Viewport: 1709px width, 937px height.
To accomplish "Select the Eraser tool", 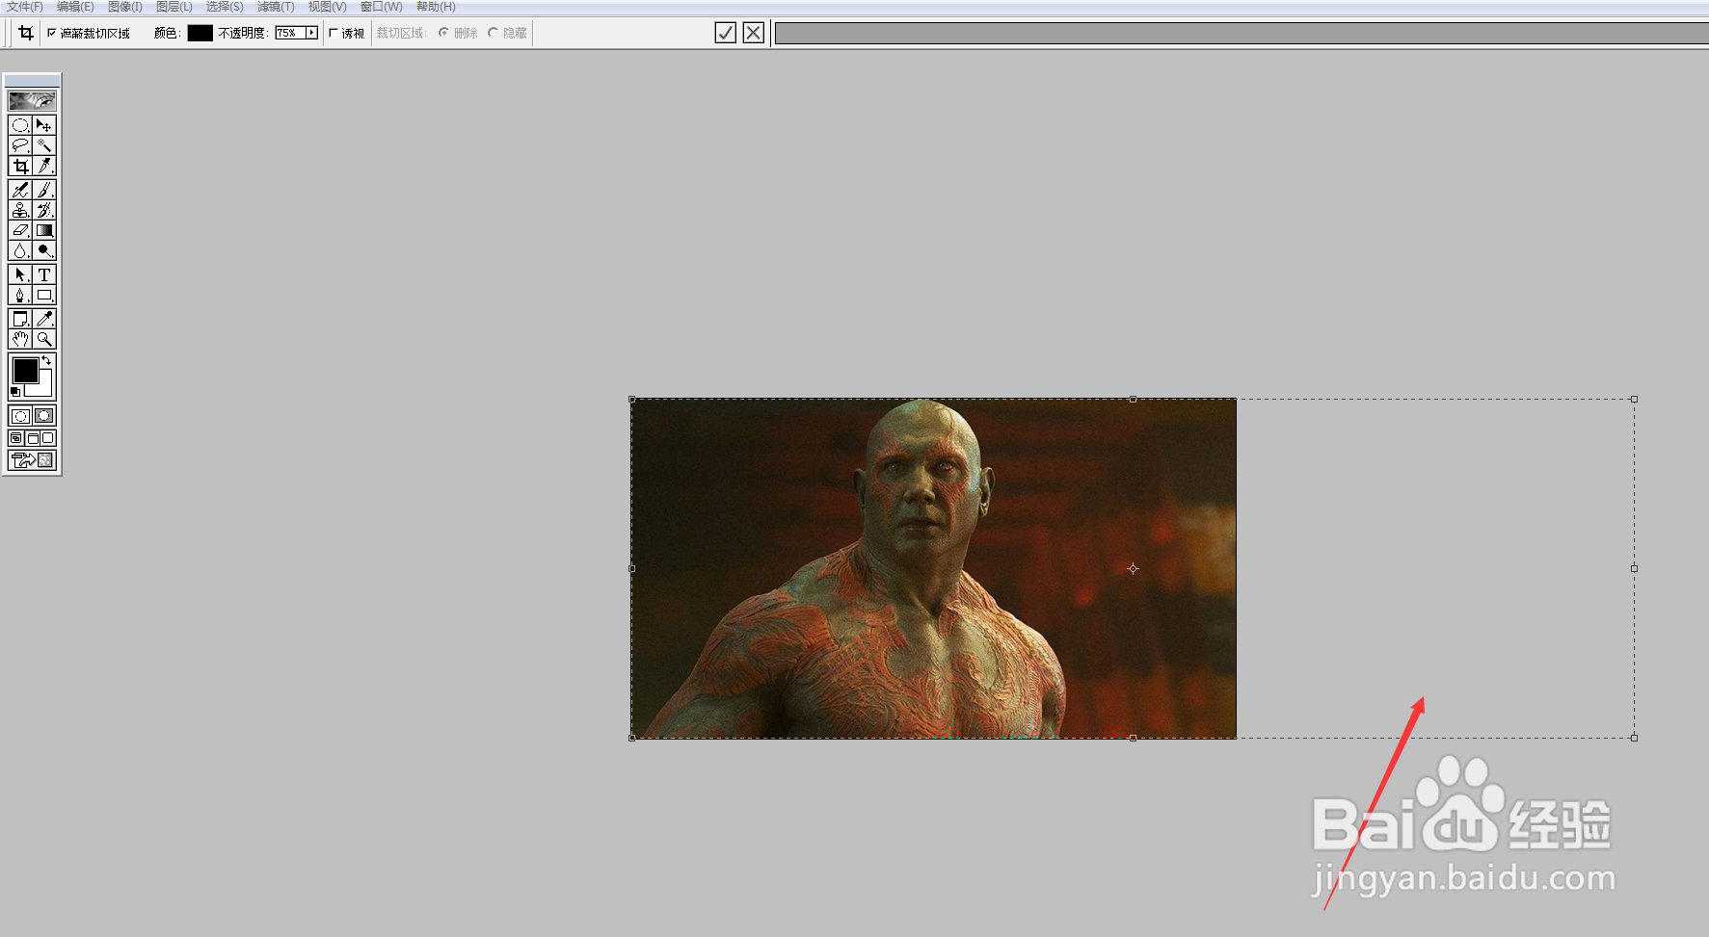I will point(20,230).
